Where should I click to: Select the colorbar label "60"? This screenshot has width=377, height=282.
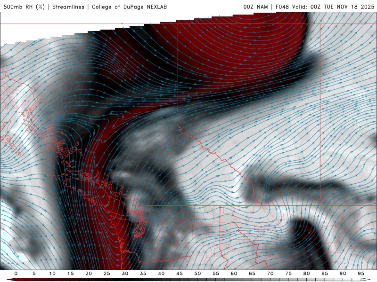pyautogui.click(x=234, y=274)
